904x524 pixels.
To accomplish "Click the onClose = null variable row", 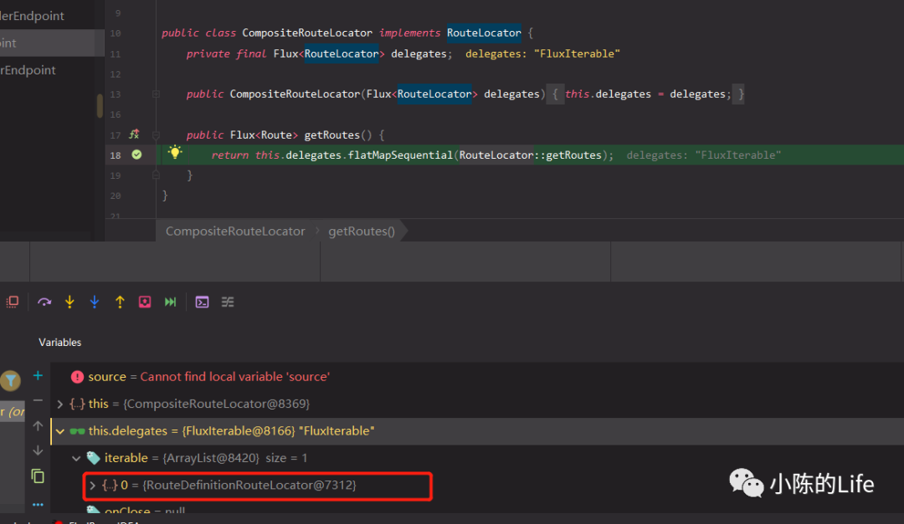I will click(x=477, y=510).
